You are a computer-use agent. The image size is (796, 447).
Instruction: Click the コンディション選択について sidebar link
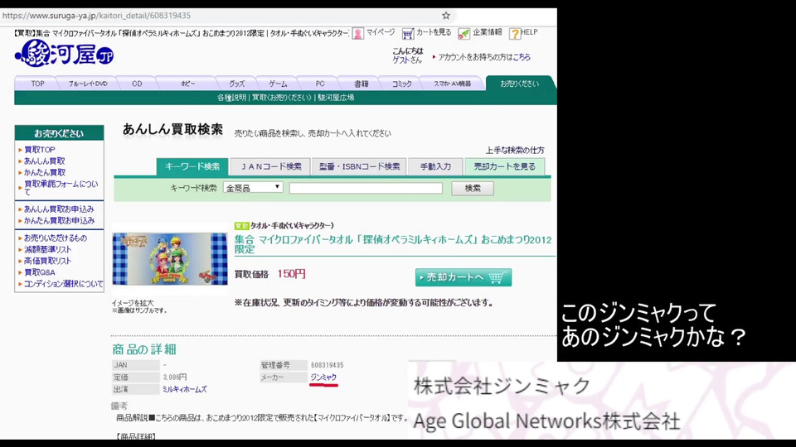(64, 284)
